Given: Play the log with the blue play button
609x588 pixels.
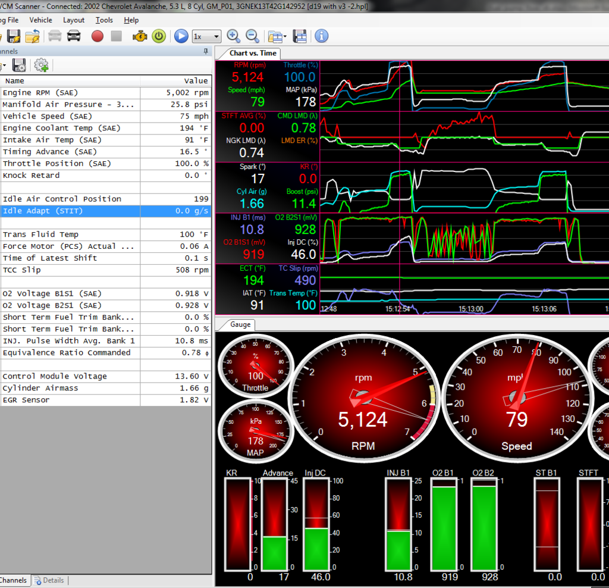Looking at the screenshot, I should [181, 36].
